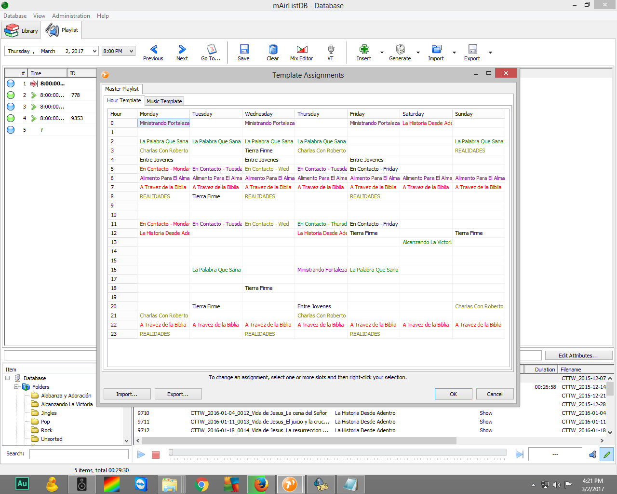Go to Previous playlist hour
This screenshot has width=617, height=494.
pyautogui.click(x=153, y=52)
